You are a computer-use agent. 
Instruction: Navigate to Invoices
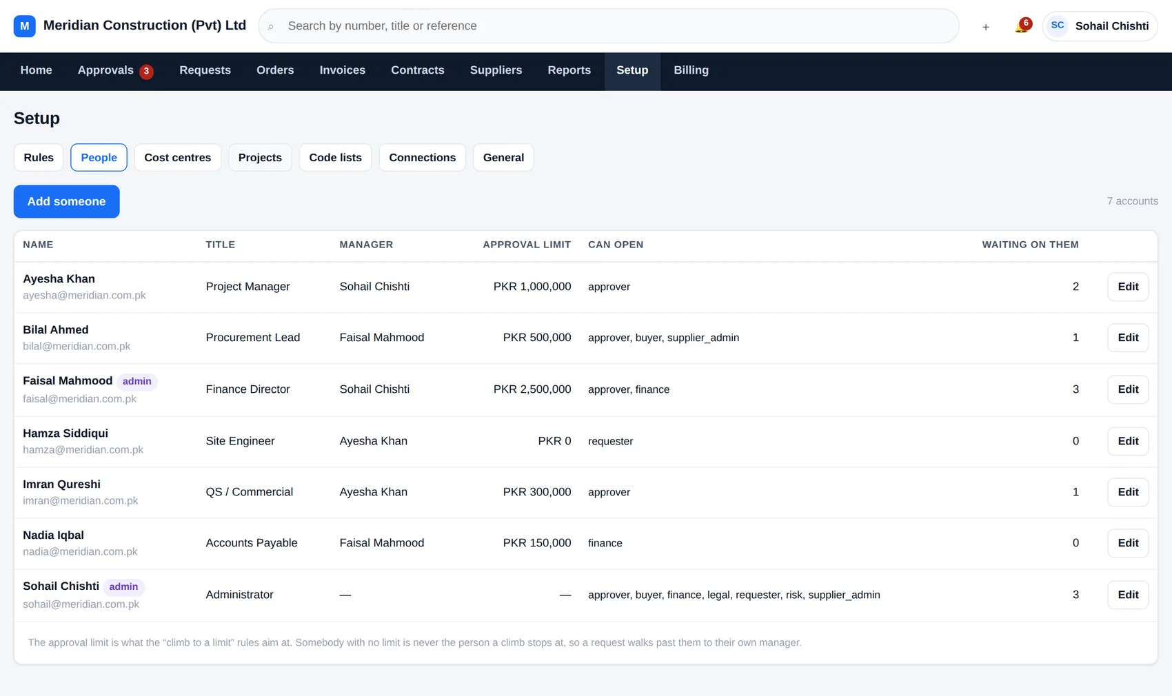click(x=343, y=70)
